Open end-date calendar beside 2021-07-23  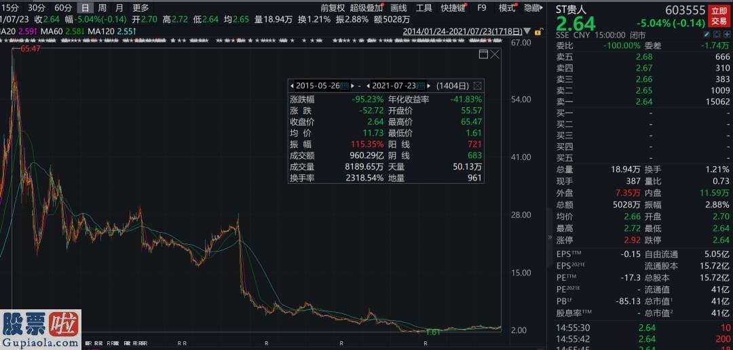[x=421, y=86]
